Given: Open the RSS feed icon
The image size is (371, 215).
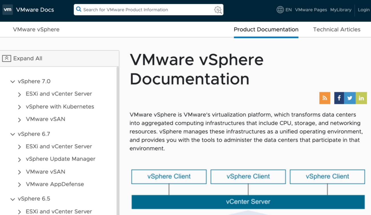Looking at the screenshot, I should click(325, 98).
